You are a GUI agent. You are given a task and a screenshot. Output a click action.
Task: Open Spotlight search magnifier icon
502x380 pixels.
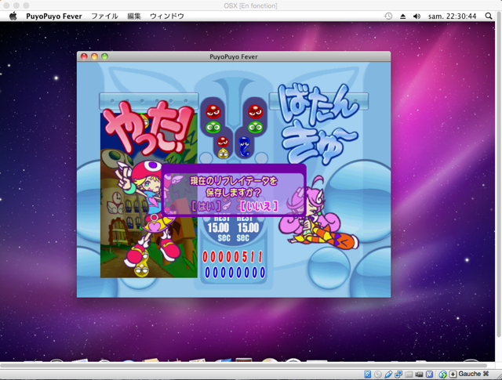pos(488,16)
